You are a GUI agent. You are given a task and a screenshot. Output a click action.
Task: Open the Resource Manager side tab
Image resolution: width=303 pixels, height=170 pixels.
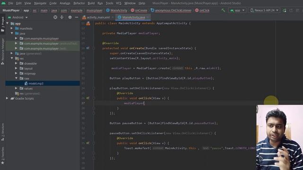click(x=2, y=51)
